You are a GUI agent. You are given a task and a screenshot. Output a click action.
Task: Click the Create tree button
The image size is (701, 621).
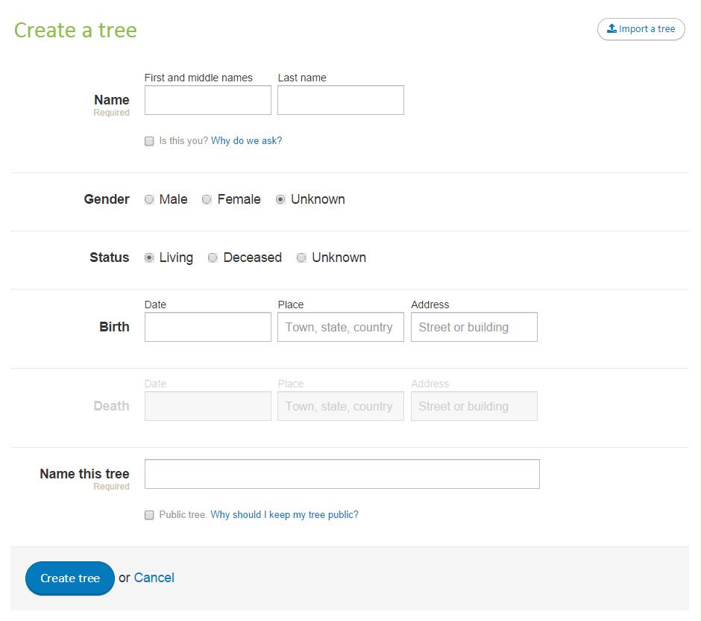pyautogui.click(x=70, y=578)
